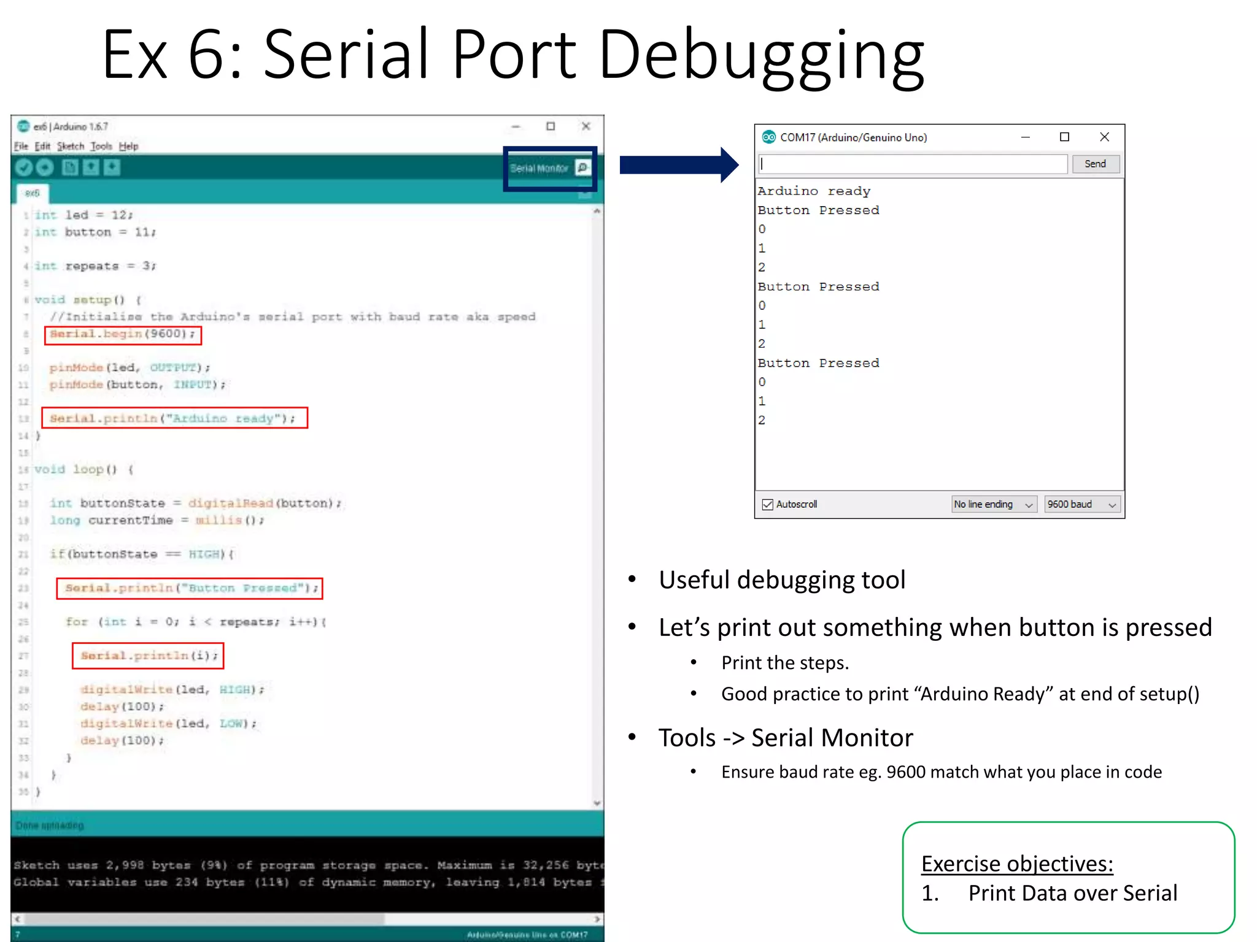Open the Serial Monitor magnifier icon

582,167
